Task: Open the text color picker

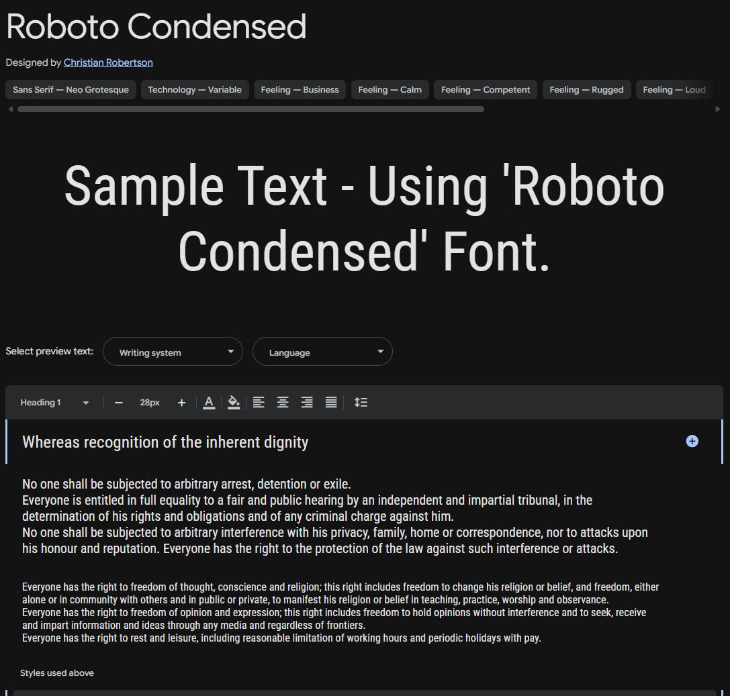Action: pyautogui.click(x=209, y=403)
